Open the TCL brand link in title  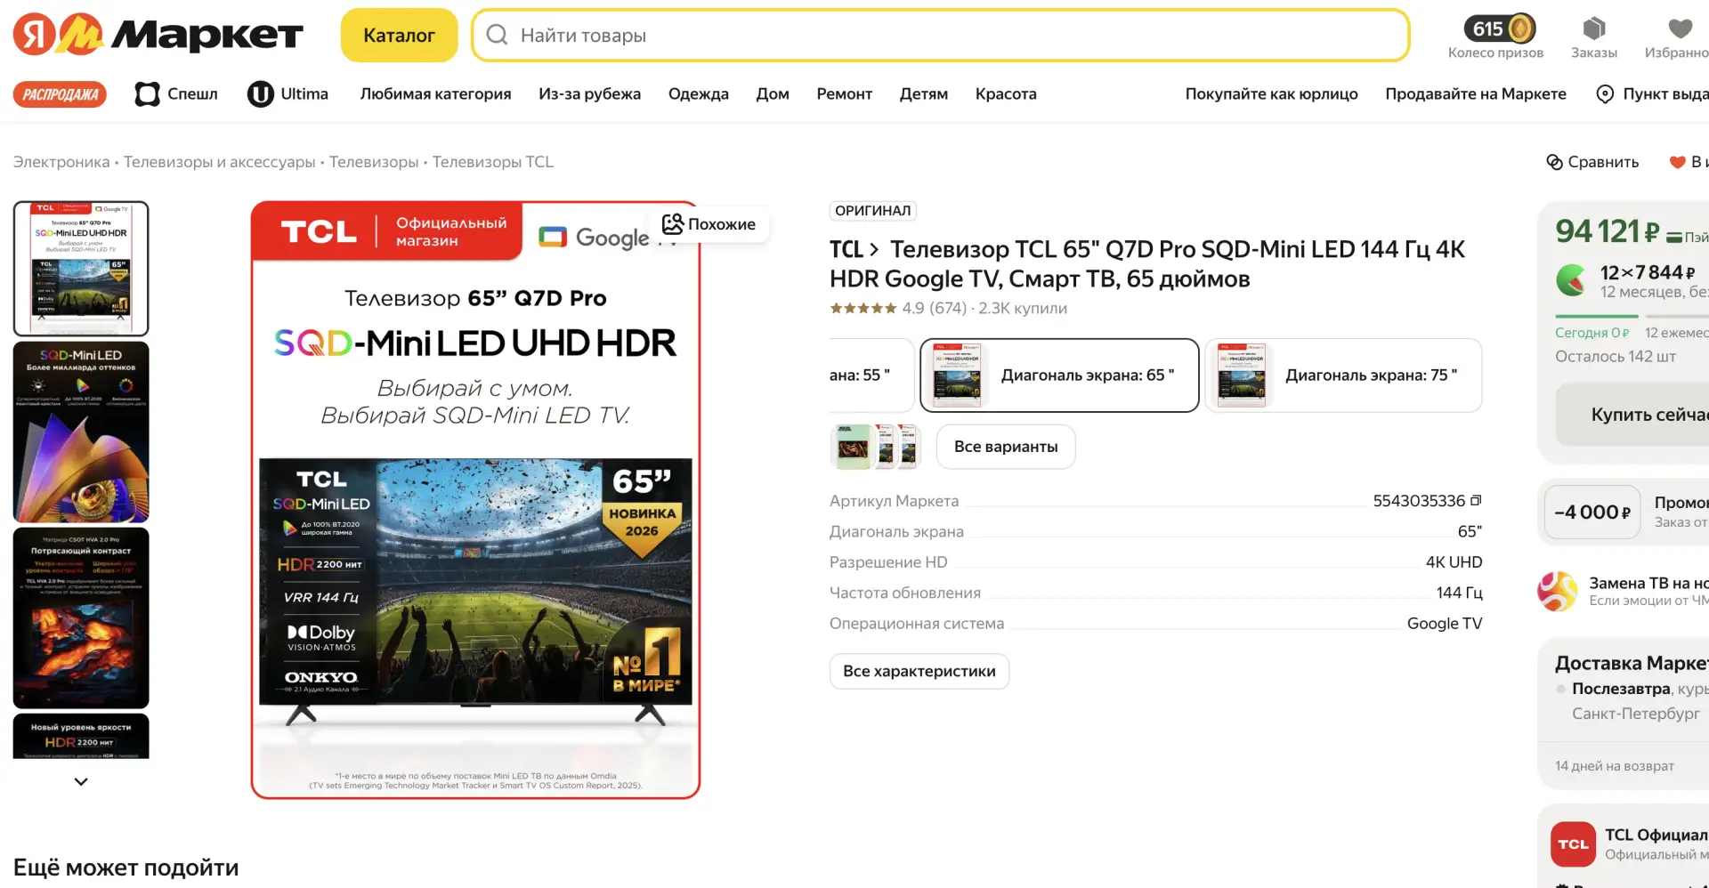pos(853,250)
